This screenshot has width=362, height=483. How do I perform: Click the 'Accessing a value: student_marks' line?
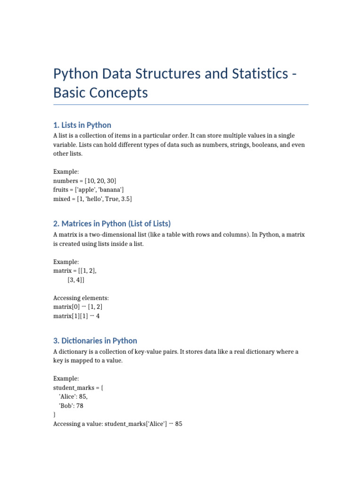tap(117, 424)
